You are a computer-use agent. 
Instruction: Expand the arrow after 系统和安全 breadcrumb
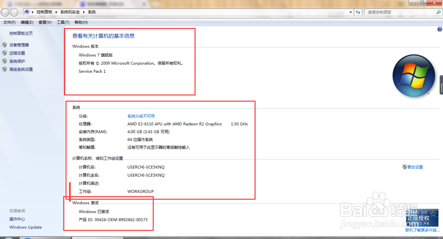point(84,12)
